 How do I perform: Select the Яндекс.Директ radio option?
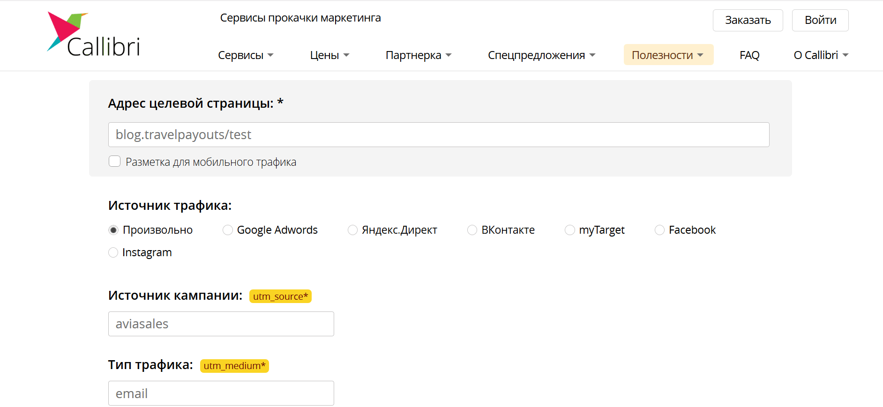352,230
